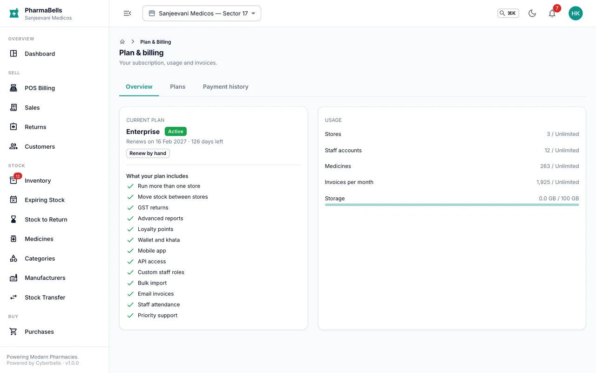Open Categories in the sidebar
The width and height of the screenshot is (596, 373).
pyautogui.click(x=54, y=258)
